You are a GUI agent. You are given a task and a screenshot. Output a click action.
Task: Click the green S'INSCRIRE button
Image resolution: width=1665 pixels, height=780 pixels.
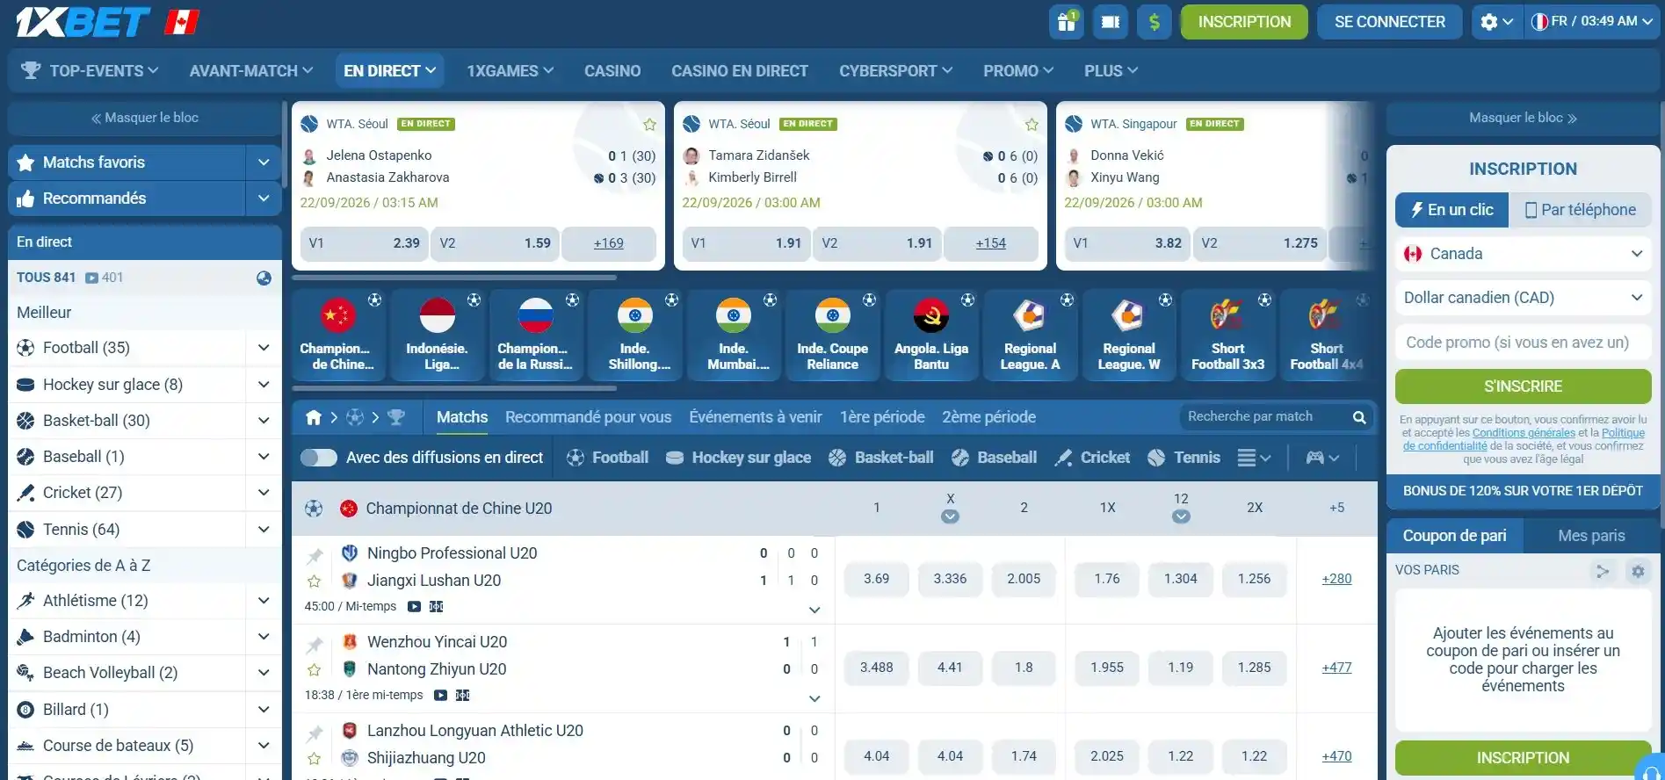[1524, 386]
